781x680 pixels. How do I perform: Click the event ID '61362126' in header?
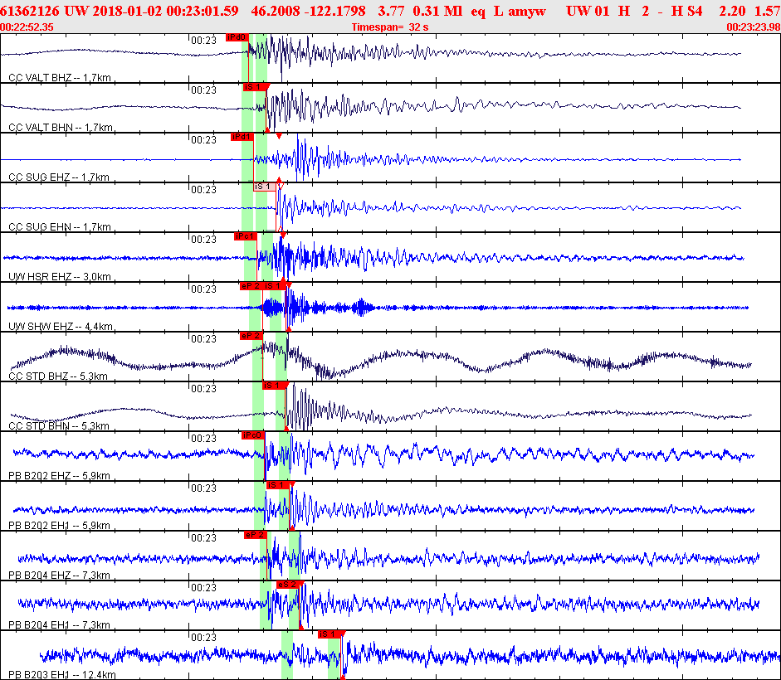(x=30, y=11)
